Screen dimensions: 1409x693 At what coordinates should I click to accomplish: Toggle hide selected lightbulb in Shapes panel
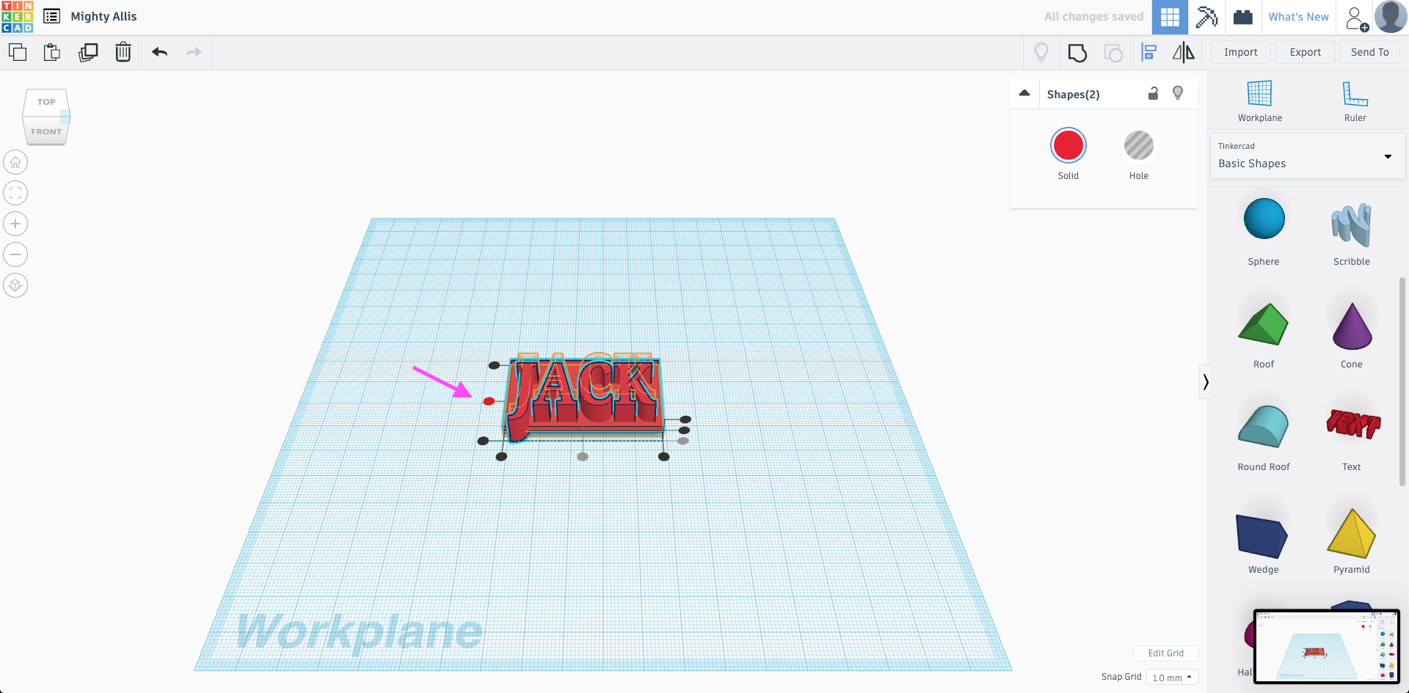coord(1178,93)
